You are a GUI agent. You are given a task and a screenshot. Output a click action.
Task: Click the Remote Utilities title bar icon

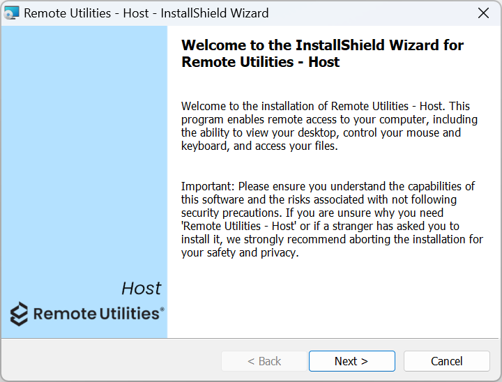click(12, 13)
